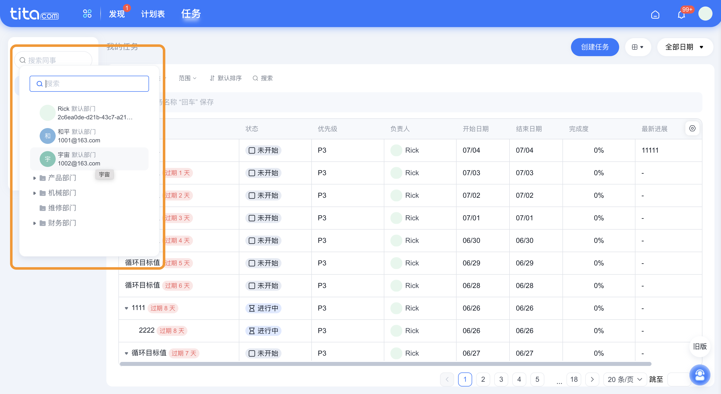This screenshot has height=394, width=721.
Task: Toggle 未开始 status box in 06/28 row
Action: 252,286
